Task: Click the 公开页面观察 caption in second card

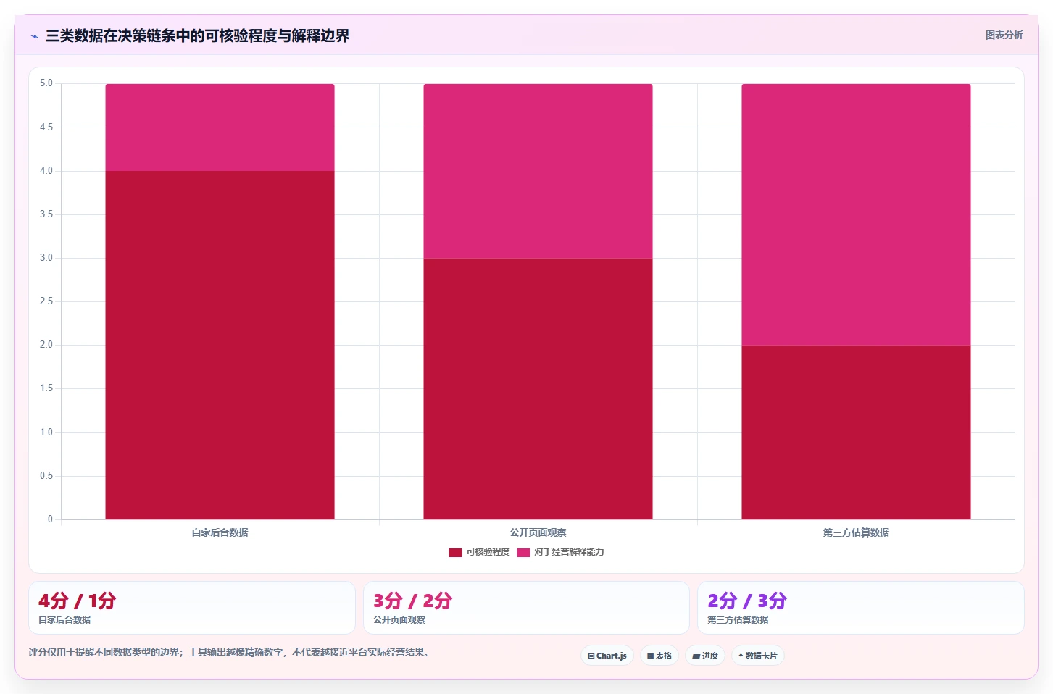Action: click(399, 620)
